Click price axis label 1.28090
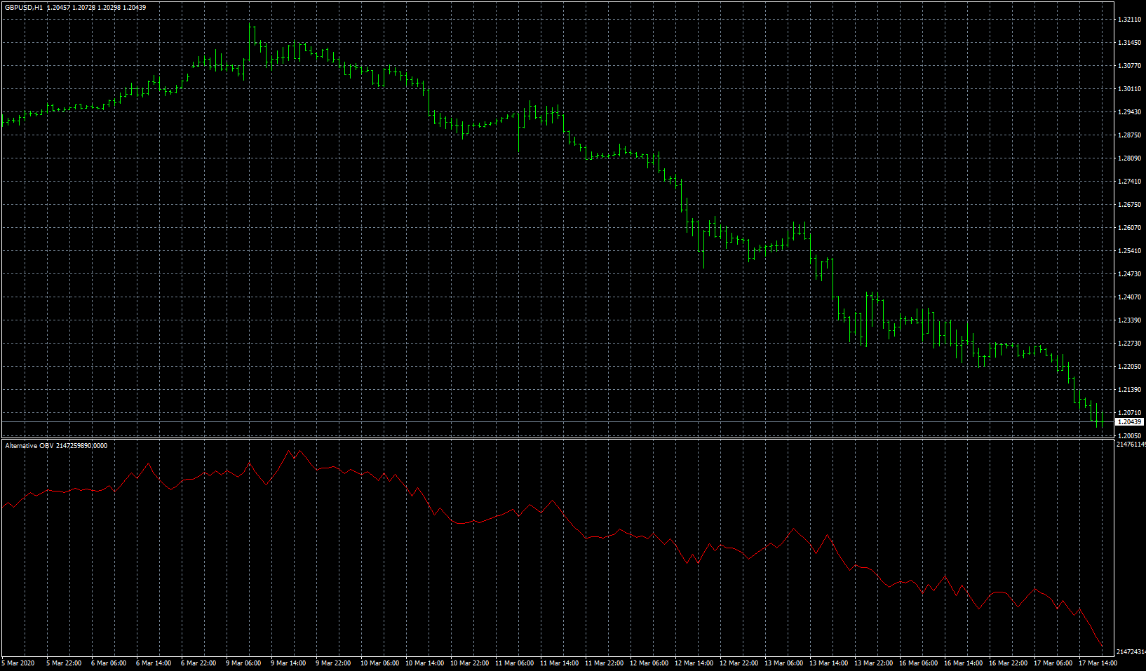1146x671 pixels. (x=1128, y=158)
